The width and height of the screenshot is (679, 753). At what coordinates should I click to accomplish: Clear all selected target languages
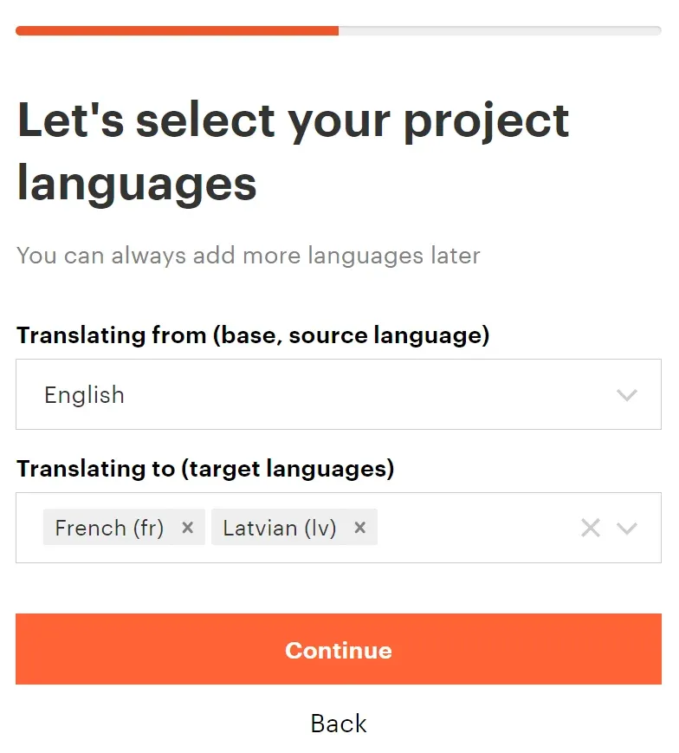tap(591, 528)
